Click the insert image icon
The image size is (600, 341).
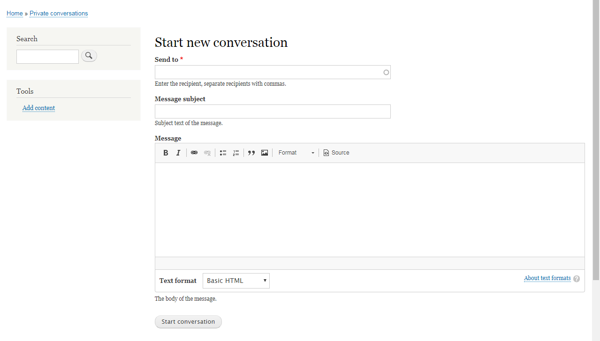(x=265, y=153)
